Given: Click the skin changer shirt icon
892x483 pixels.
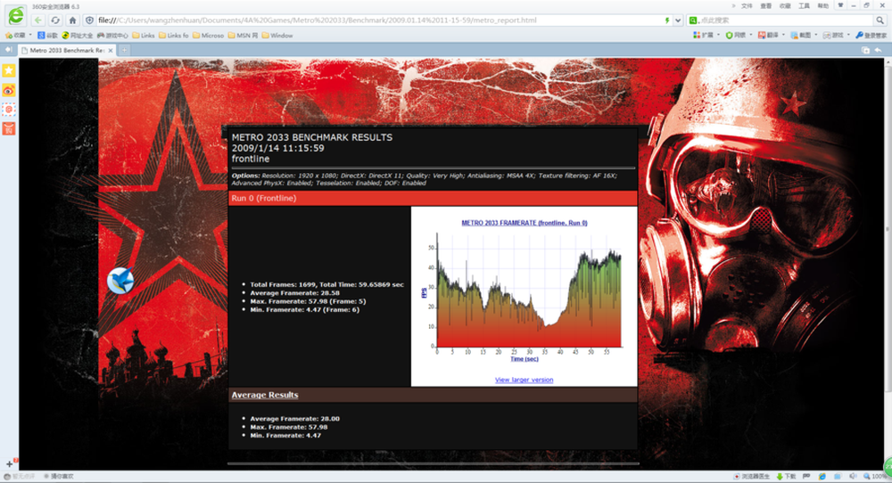Looking at the screenshot, I should click(840, 5).
